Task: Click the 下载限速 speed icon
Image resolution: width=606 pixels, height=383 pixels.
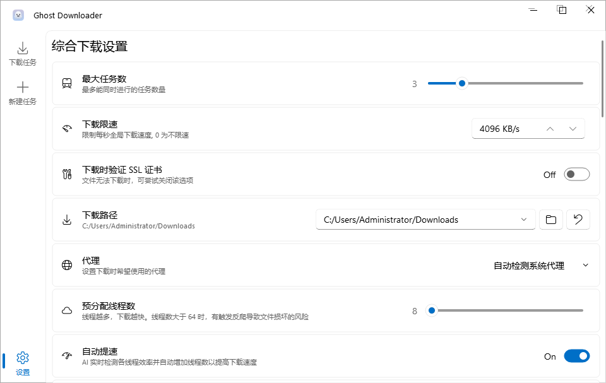Action: [67, 128]
